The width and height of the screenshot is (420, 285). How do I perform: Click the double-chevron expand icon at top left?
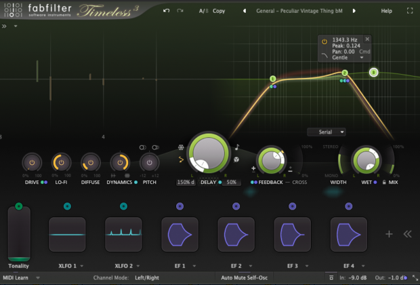click(x=4, y=26)
